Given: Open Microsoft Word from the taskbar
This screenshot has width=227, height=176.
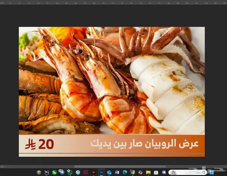Looking at the screenshot, I should pyautogui.click(x=117, y=172).
